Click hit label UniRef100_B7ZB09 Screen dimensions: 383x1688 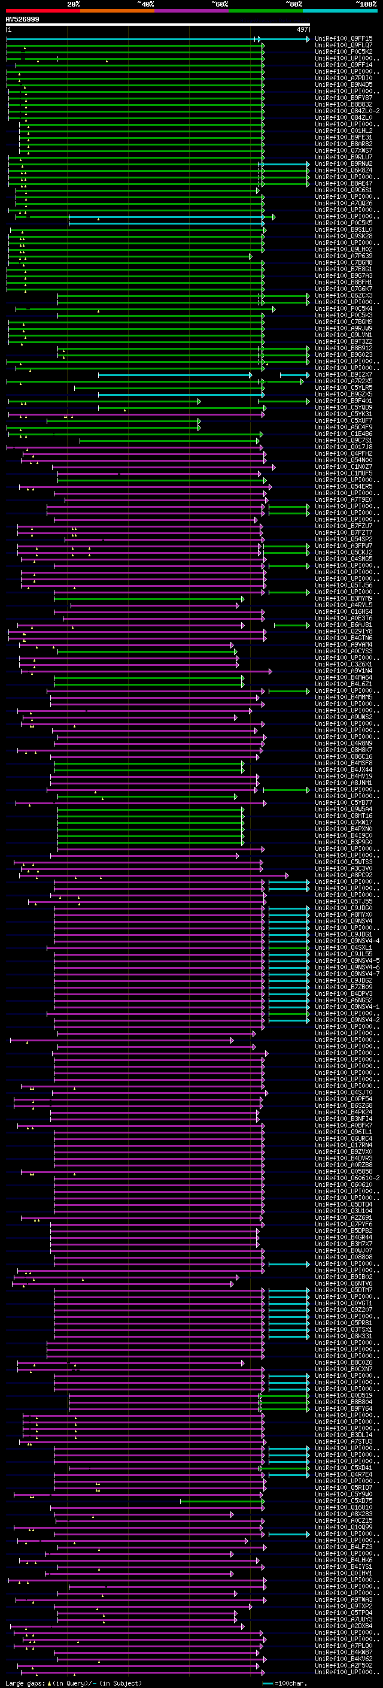tap(344, 987)
